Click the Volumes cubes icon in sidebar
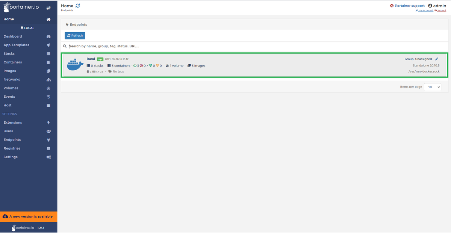Screen dimensions: 451x233 point(48,88)
